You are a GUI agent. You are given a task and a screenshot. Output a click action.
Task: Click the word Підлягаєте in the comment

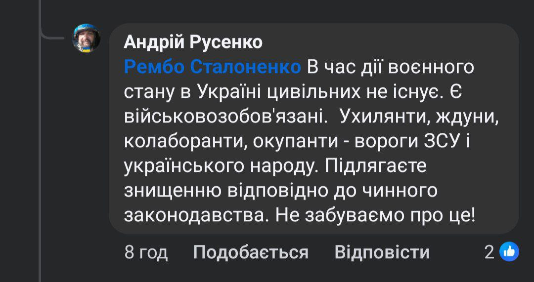click(376, 166)
